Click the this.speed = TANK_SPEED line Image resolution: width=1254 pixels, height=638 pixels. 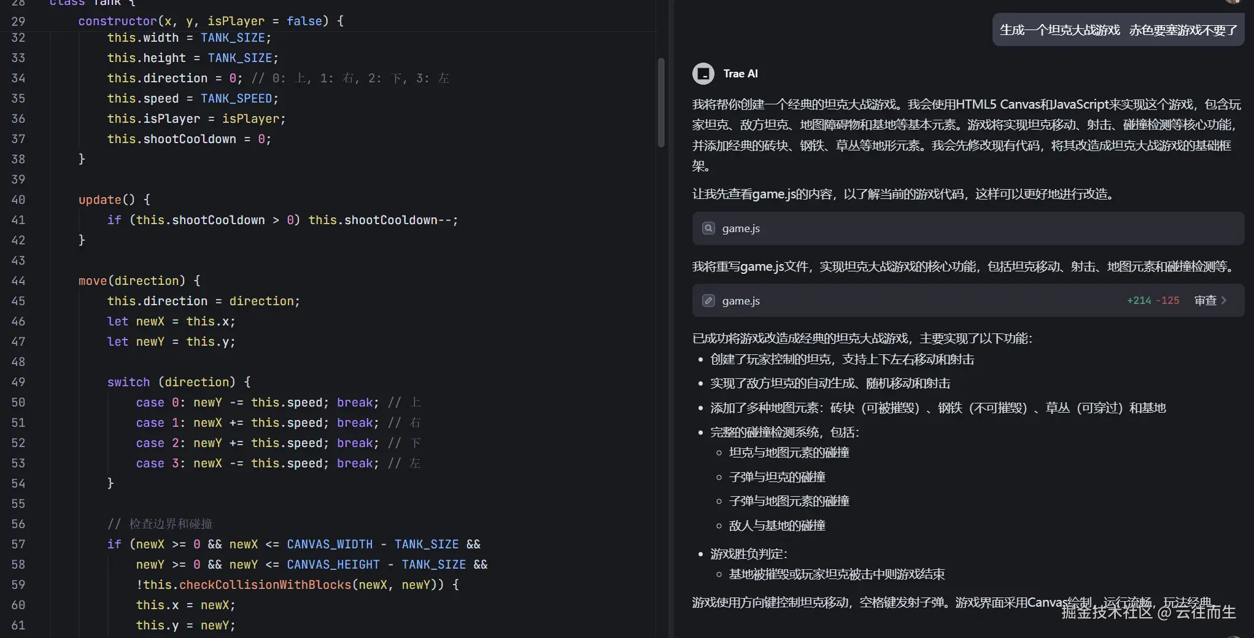click(193, 98)
